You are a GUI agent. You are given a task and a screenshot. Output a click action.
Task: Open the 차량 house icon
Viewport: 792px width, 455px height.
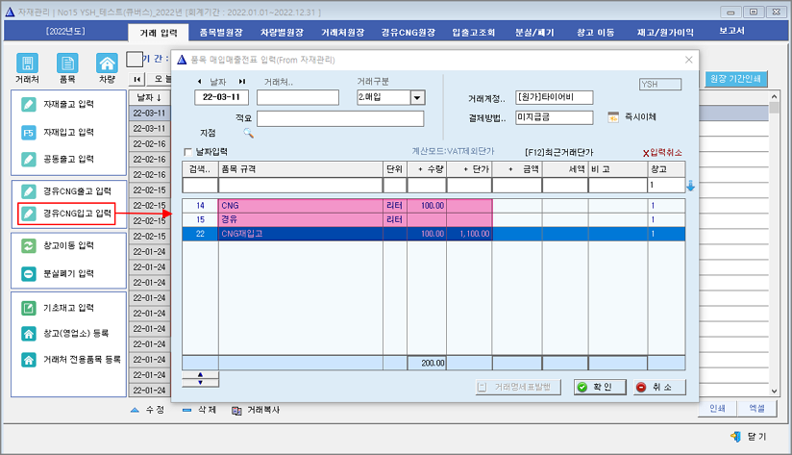pyautogui.click(x=107, y=63)
